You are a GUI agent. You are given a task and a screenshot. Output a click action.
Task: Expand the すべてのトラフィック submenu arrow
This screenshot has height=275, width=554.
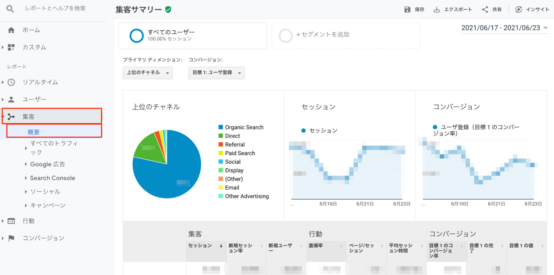(26, 148)
